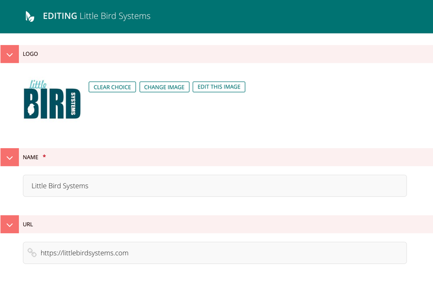Focus the URL input field
The image size is (433, 281).
(215, 253)
